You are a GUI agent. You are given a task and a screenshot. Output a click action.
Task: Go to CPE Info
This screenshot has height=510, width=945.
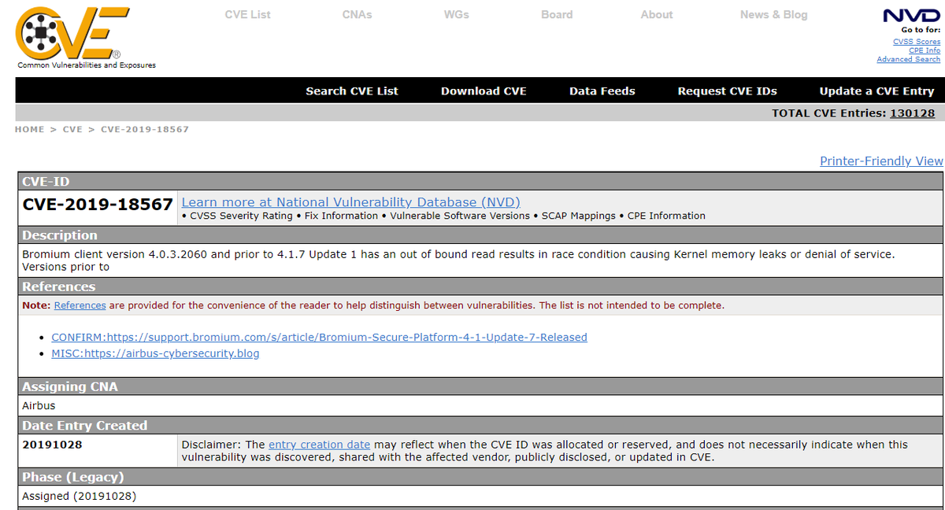coord(925,50)
